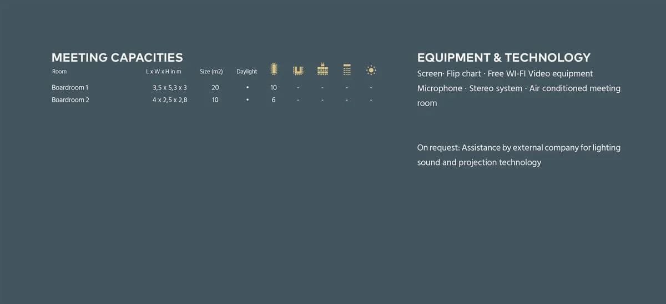The width and height of the screenshot is (666, 304).
Task: Click dimensions 3,5 x 5,3 x 3
Action: click(170, 88)
